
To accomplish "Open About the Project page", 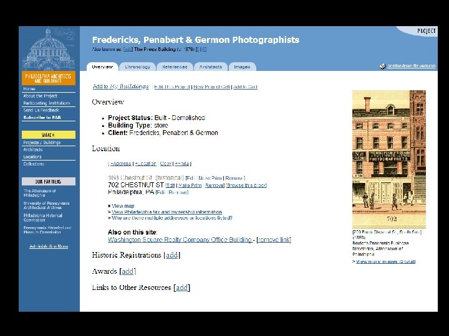I will (41, 96).
